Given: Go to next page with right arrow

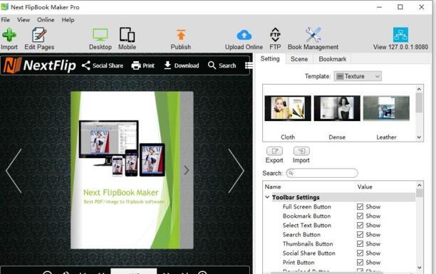Looking at the screenshot, I should pyautogui.click(x=236, y=171).
